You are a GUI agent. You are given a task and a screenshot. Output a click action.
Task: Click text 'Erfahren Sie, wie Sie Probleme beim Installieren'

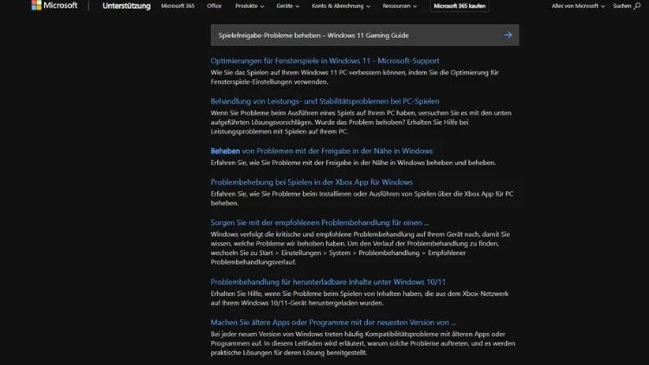click(362, 198)
